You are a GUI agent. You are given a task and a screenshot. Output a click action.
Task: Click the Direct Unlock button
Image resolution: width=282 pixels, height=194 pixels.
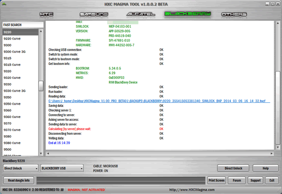233,168
